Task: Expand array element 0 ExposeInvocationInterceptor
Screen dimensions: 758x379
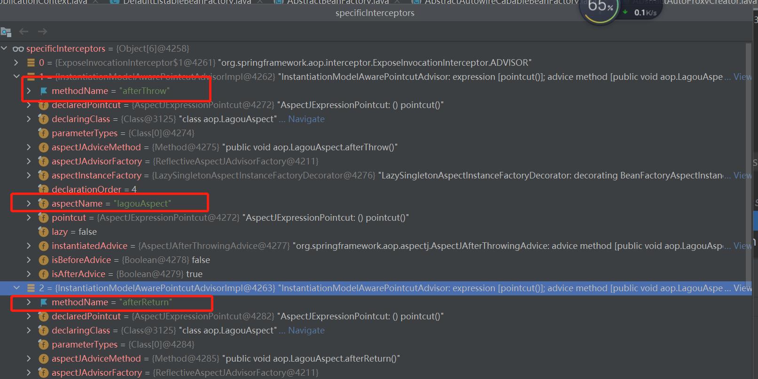Action: click(x=16, y=62)
